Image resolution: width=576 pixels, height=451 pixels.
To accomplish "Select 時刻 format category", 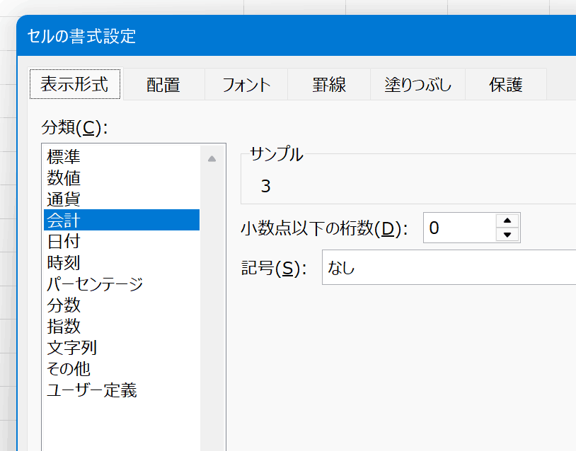I will coord(64,262).
